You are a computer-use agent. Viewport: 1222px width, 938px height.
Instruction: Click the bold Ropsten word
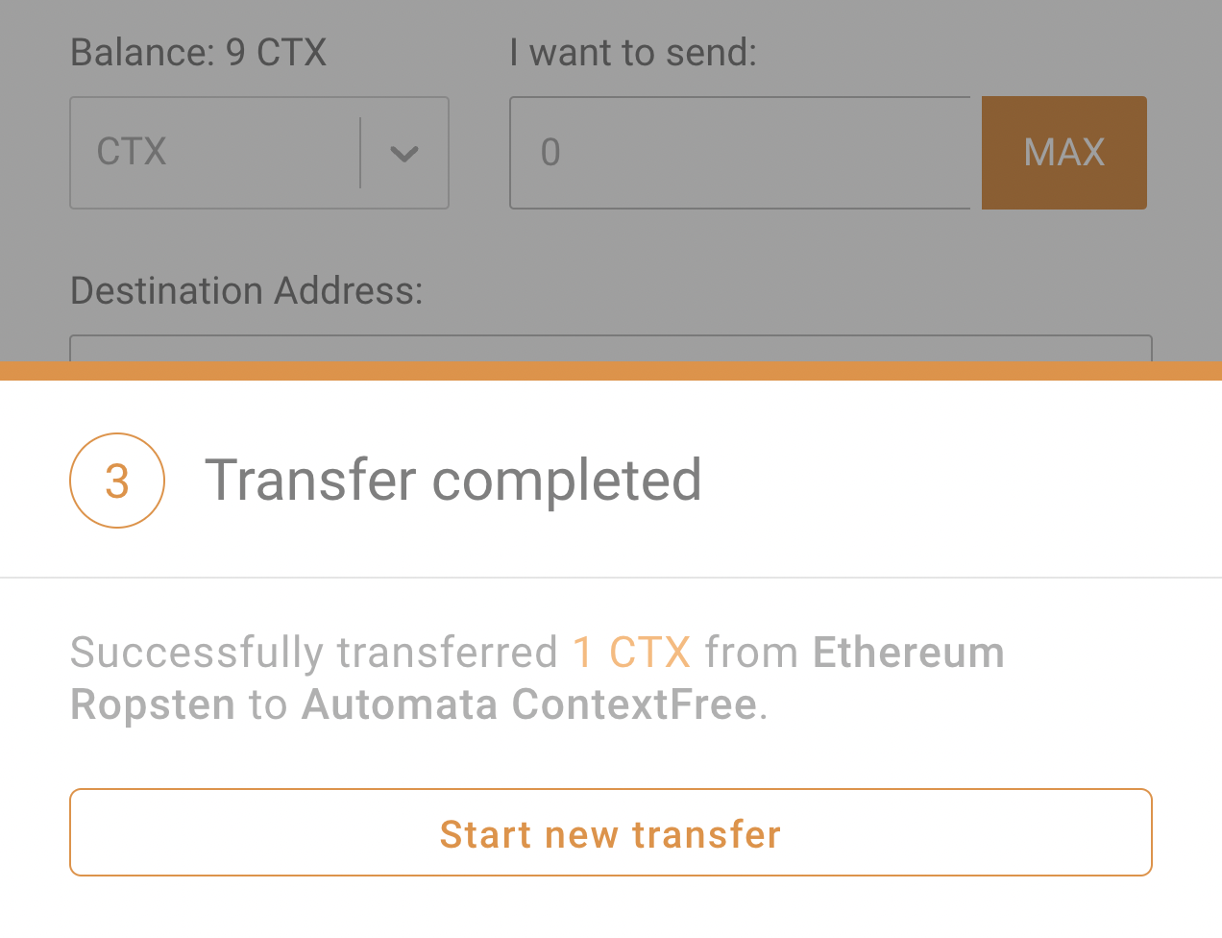[153, 704]
